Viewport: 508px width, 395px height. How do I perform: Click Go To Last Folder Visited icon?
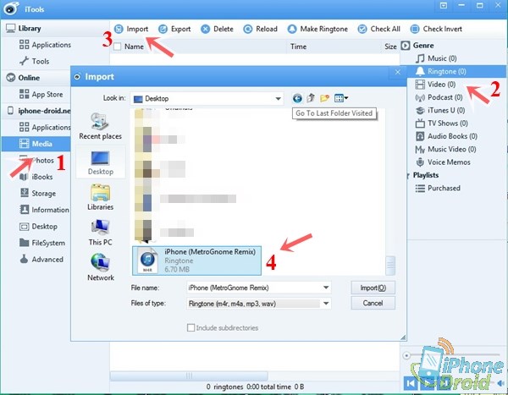297,98
